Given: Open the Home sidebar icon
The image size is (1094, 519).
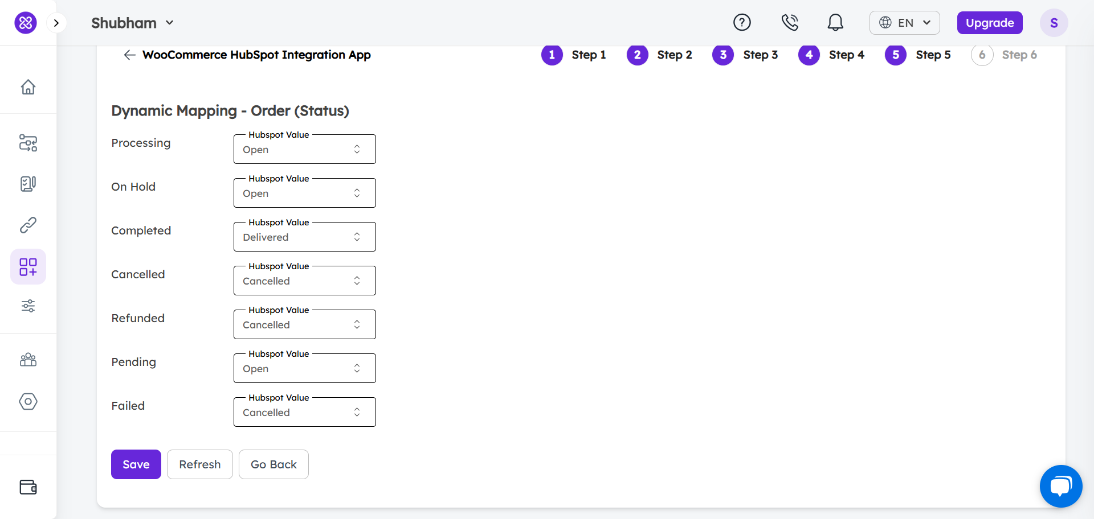Looking at the screenshot, I should [x=28, y=87].
